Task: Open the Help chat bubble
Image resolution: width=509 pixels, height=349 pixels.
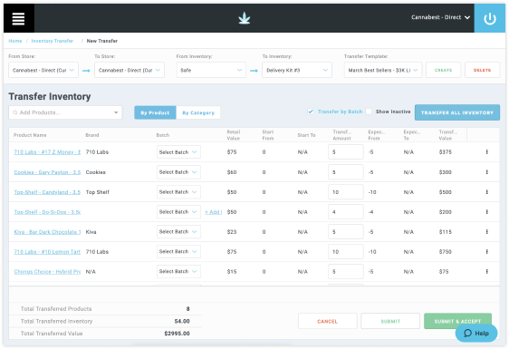Action: 476,333
